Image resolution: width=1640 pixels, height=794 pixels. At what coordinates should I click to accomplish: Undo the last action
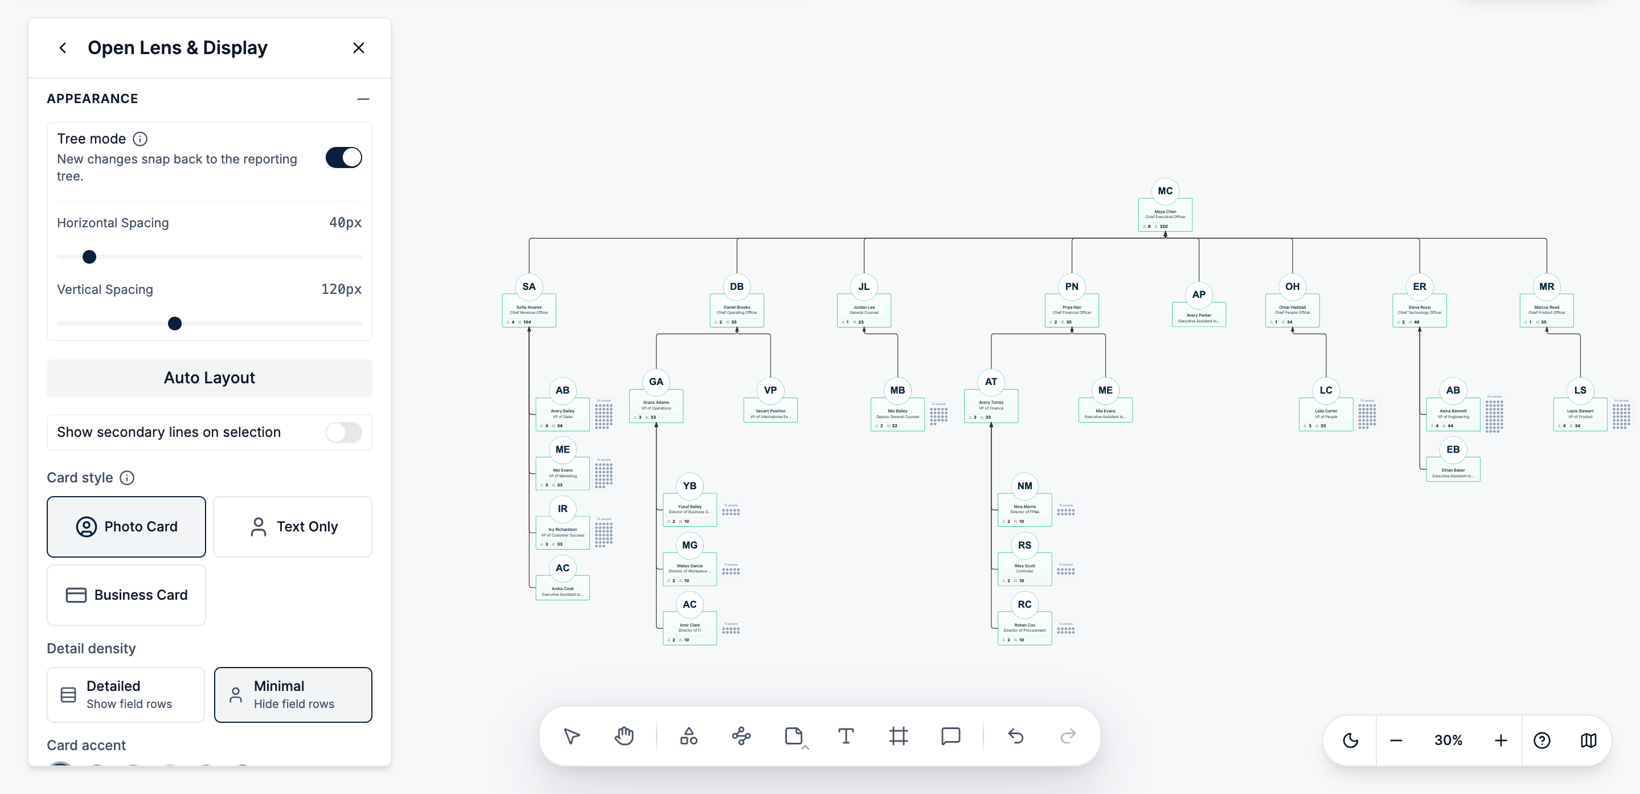tap(1015, 736)
